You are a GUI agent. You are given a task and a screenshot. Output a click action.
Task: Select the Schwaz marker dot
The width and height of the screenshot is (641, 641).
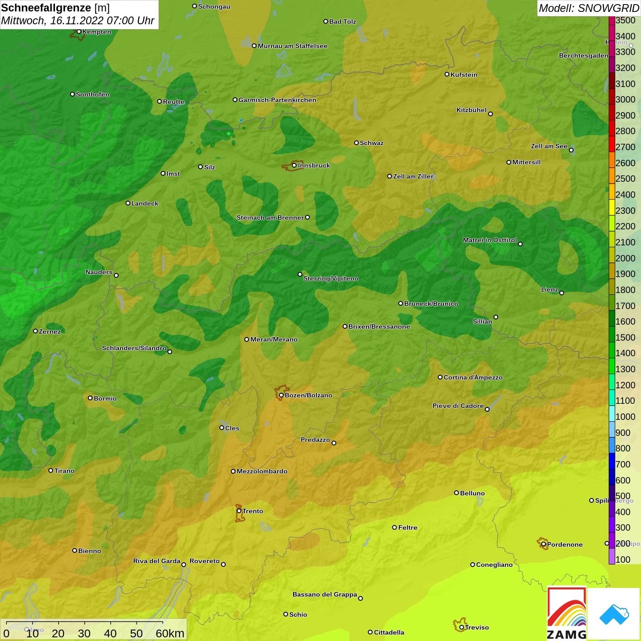[356, 143]
